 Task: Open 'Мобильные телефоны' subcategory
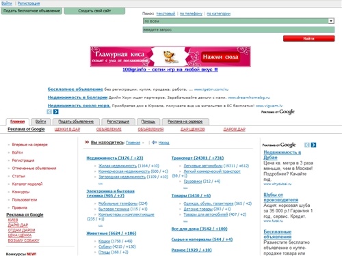[x=118, y=203]
